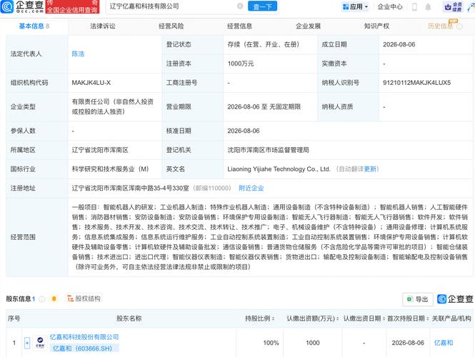Open the 应用 dropdown menu
Image resolution: width=475 pixels, height=357 pixels.
click(355, 6)
